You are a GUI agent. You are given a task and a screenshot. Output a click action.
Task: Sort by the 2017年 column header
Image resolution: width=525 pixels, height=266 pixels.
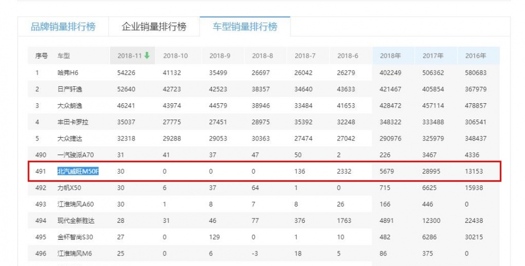(x=433, y=56)
